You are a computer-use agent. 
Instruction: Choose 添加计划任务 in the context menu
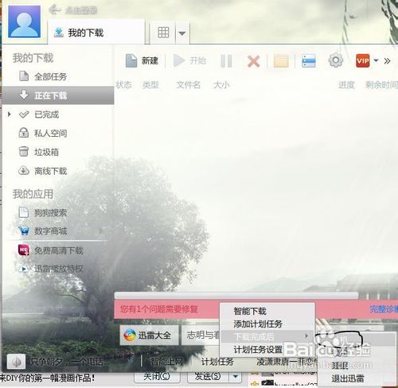coord(267,324)
